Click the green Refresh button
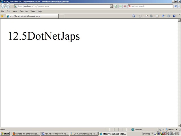The height and width of the screenshot is (136, 181). (120, 6)
